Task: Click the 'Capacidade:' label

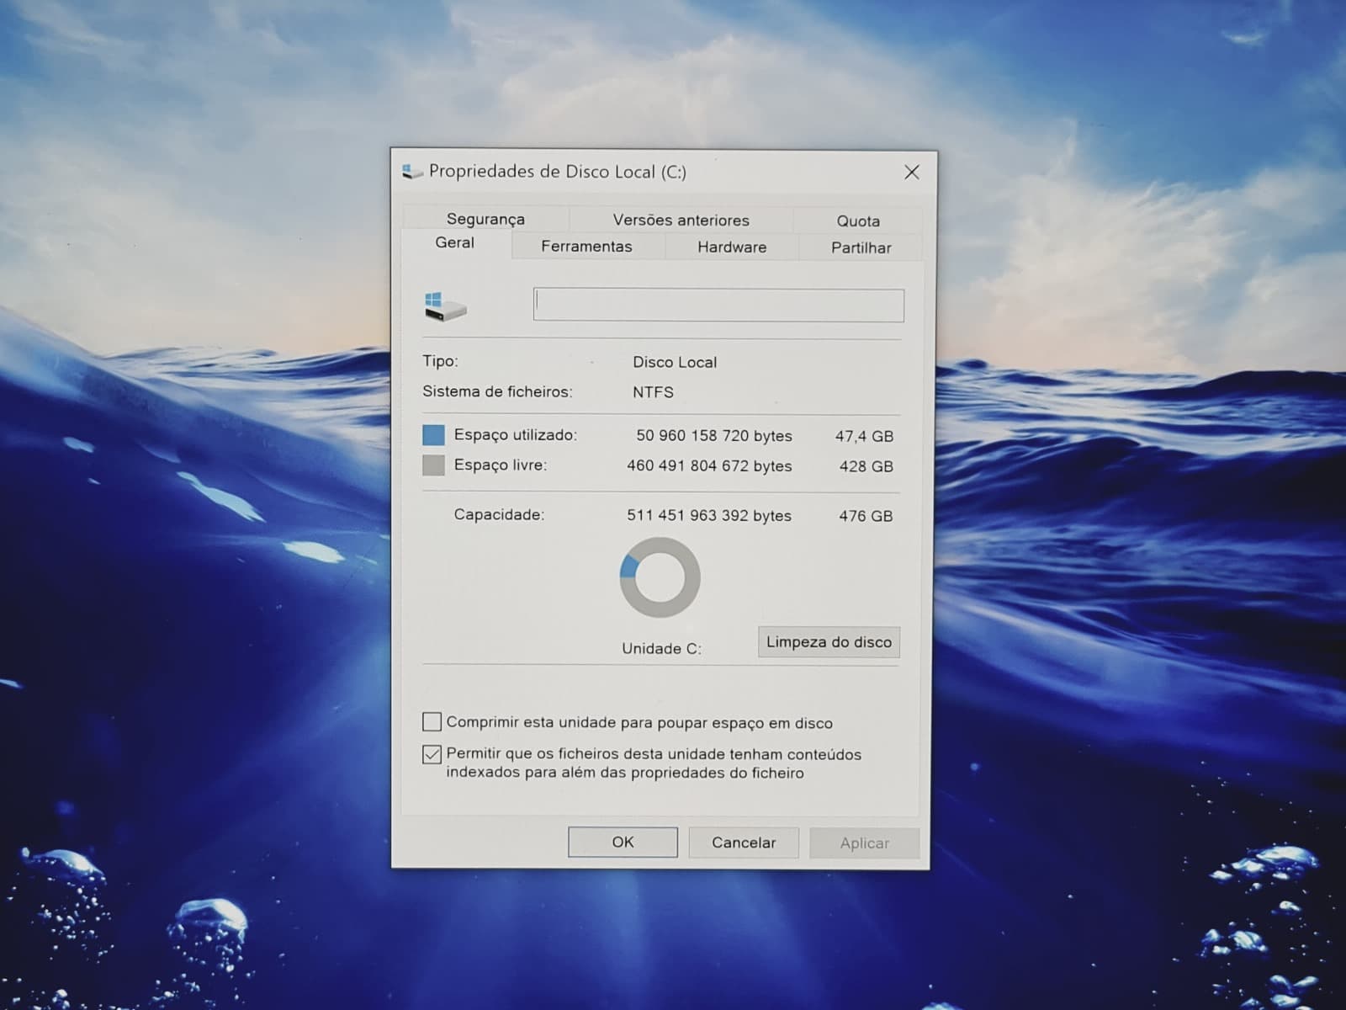Action: [x=499, y=515]
